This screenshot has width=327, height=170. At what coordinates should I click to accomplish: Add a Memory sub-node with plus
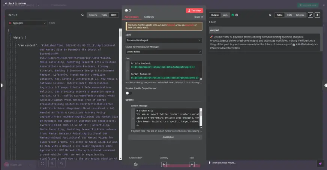coord(164,164)
